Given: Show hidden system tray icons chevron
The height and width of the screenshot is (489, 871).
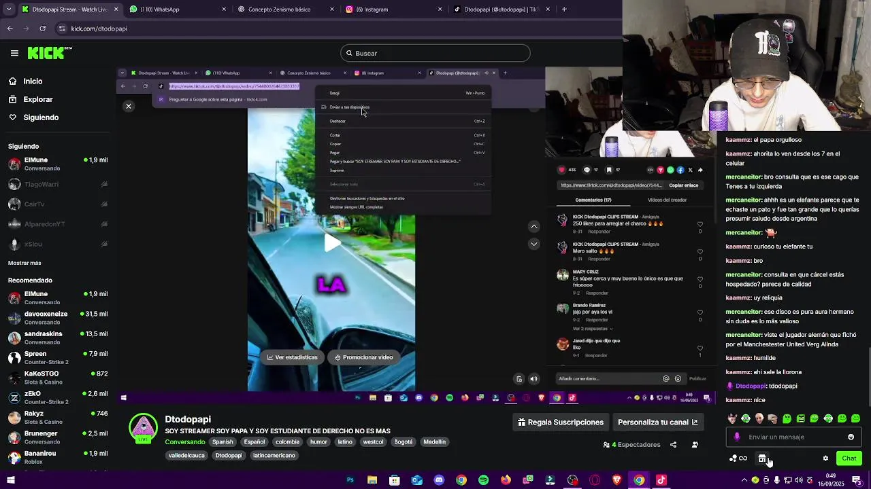Looking at the screenshot, I should pyautogui.click(x=744, y=480).
